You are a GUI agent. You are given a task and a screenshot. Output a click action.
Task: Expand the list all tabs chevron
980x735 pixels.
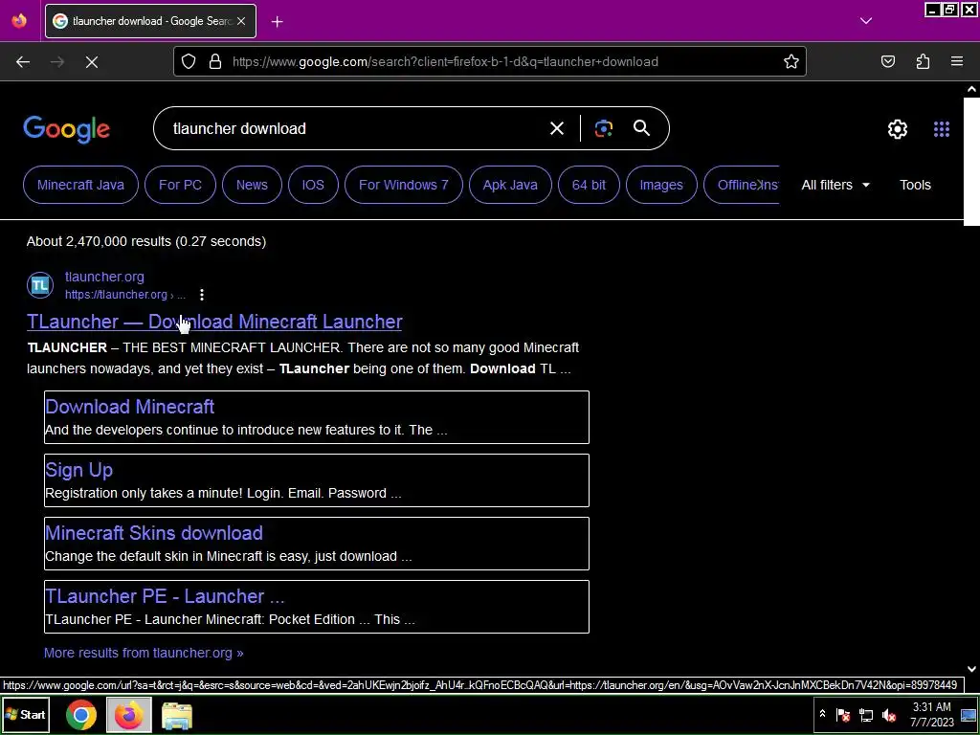pos(865,21)
